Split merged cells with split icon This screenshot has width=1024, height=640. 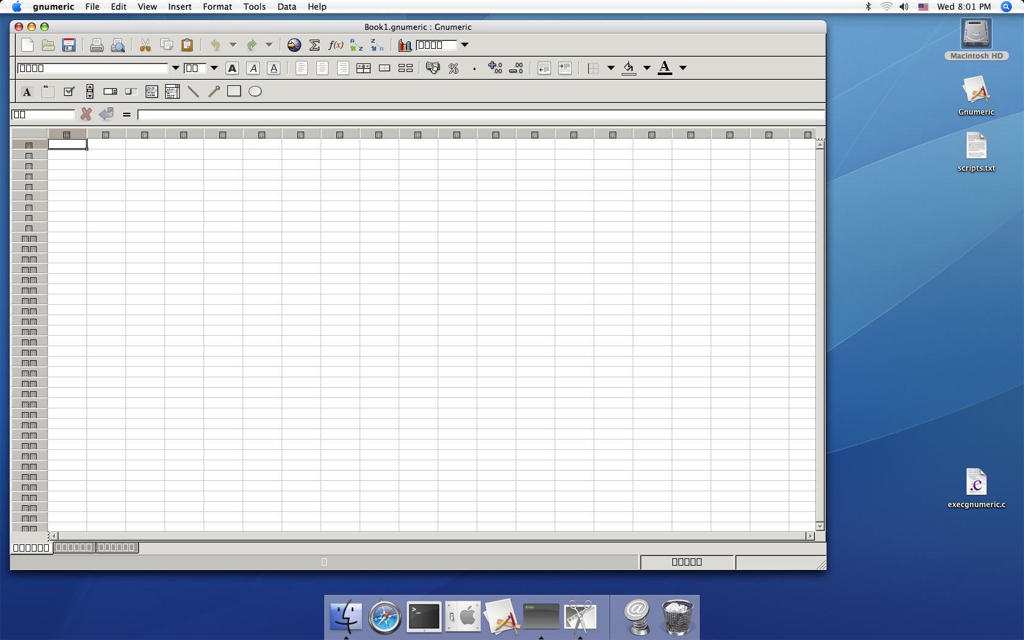point(405,68)
